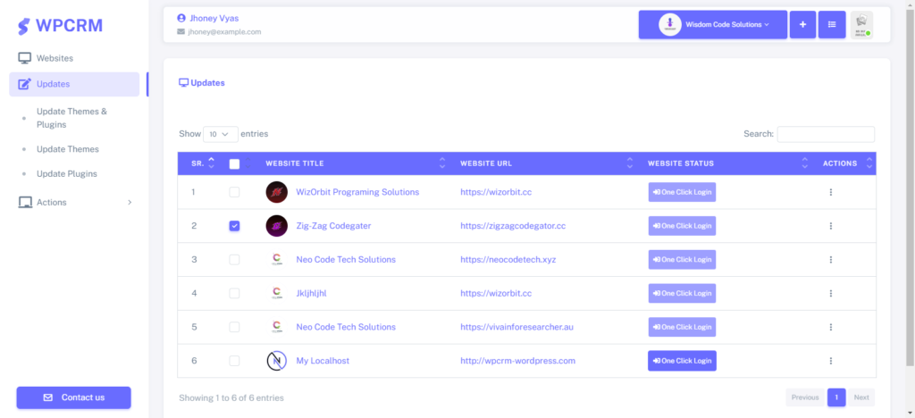Click the user avatar icon at top right
This screenshot has height=418, width=915.
861,25
